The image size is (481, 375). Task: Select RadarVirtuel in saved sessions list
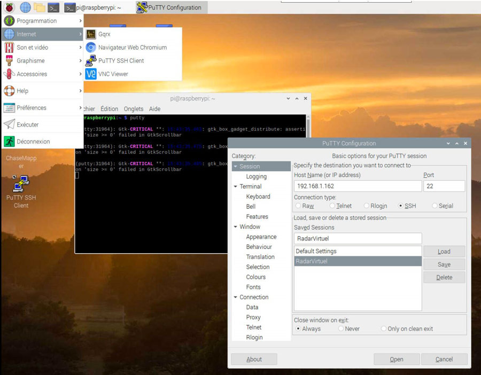[x=358, y=261]
